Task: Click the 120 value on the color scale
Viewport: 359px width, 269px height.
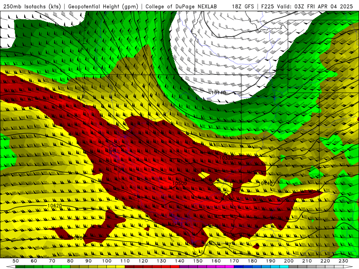Action: click(143, 261)
